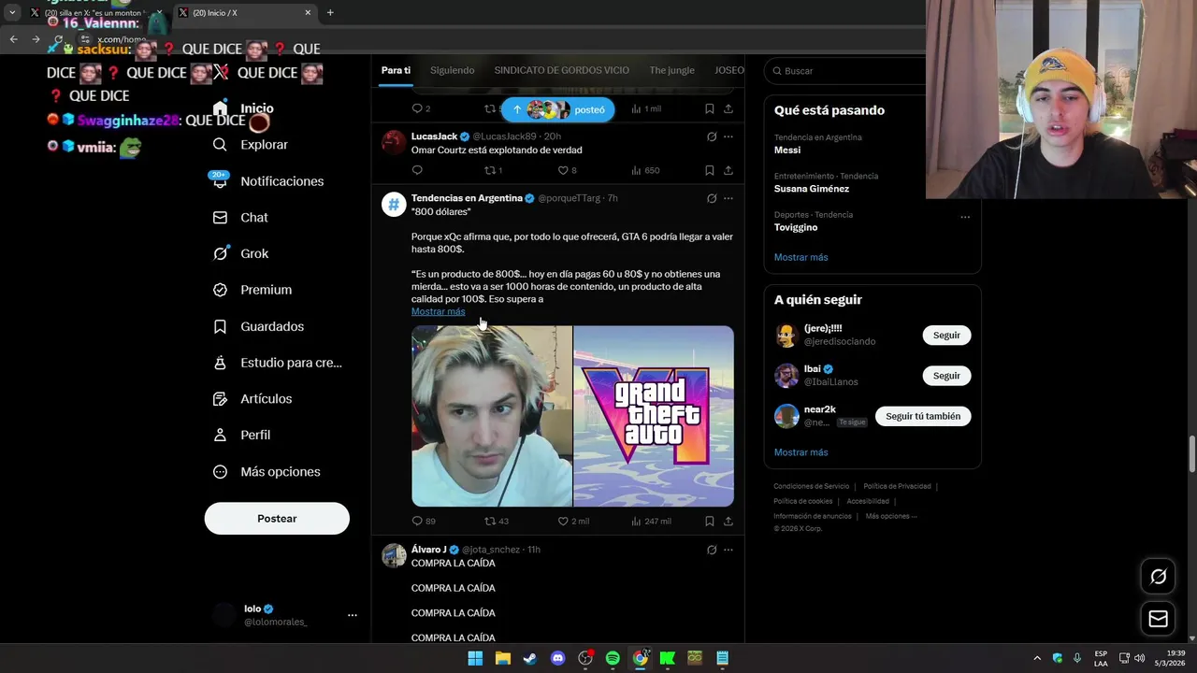Open Notificaciones bell in sidebar
Image resolution: width=1197 pixels, height=673 pixels.
pos(268,181)
